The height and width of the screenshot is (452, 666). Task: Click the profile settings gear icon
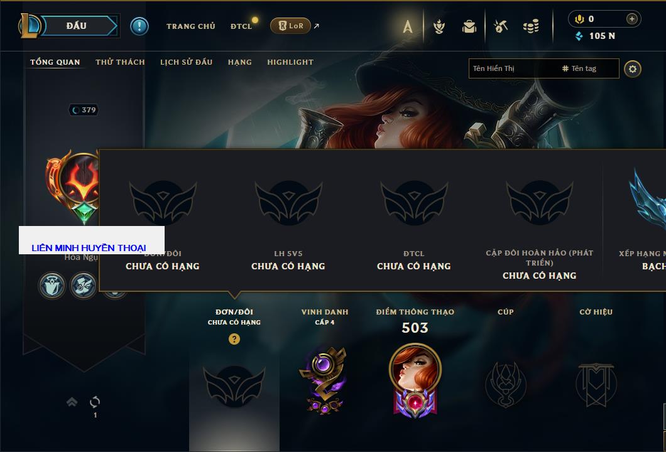tap(633, 69)
